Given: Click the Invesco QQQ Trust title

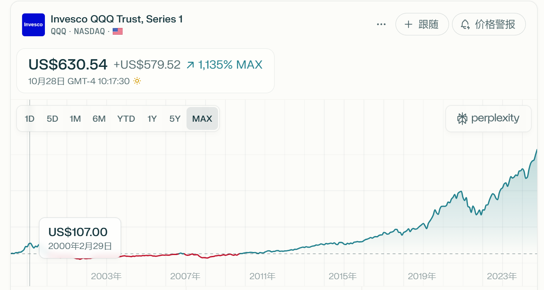Looking at the screenshot, I should (117, 19).
